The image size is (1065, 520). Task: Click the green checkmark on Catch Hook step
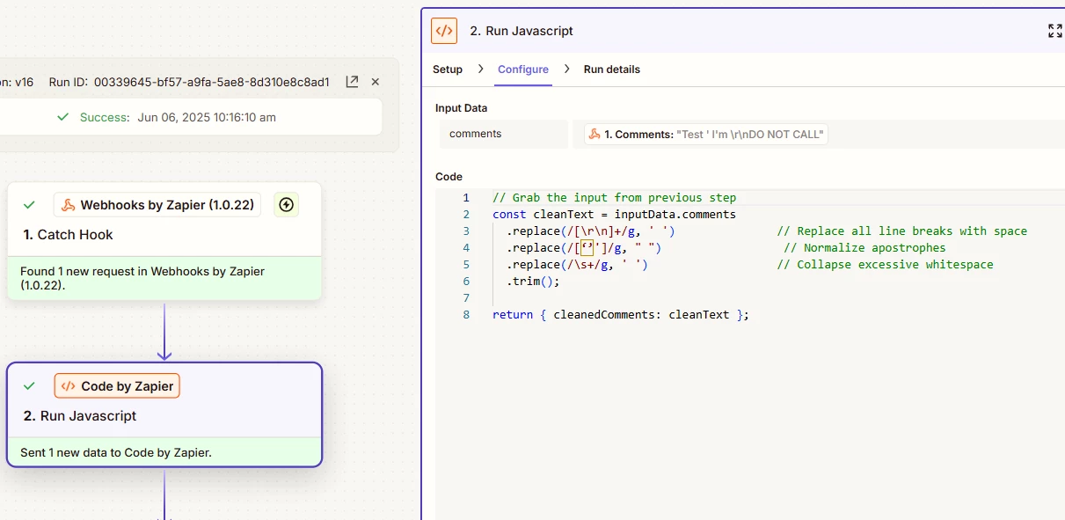[29, 205]
